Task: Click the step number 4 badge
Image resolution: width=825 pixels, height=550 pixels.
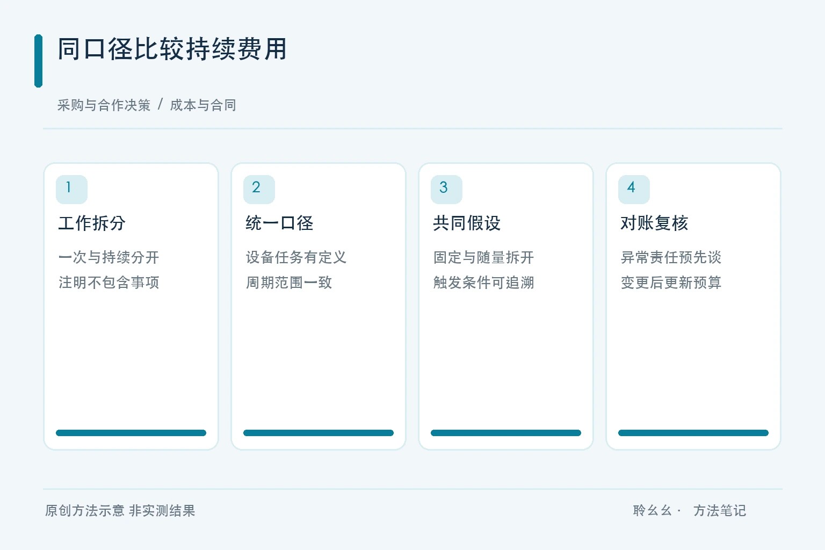Action: coord(634,189)
